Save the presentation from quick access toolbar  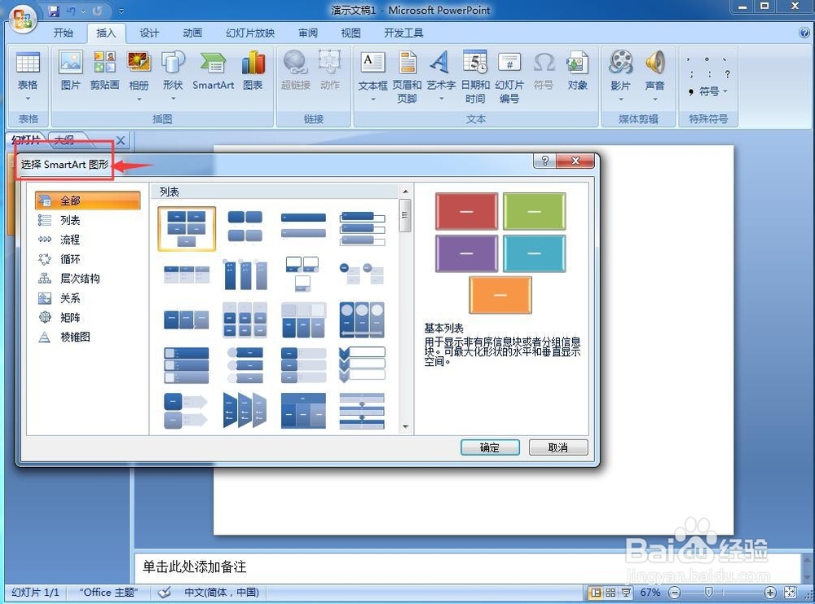(x=54, y=11)
